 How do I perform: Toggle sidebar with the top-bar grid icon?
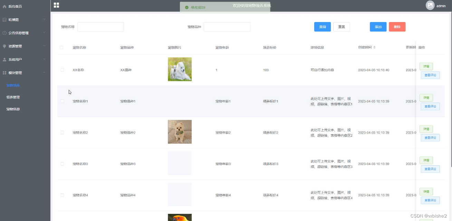point(56,5)
